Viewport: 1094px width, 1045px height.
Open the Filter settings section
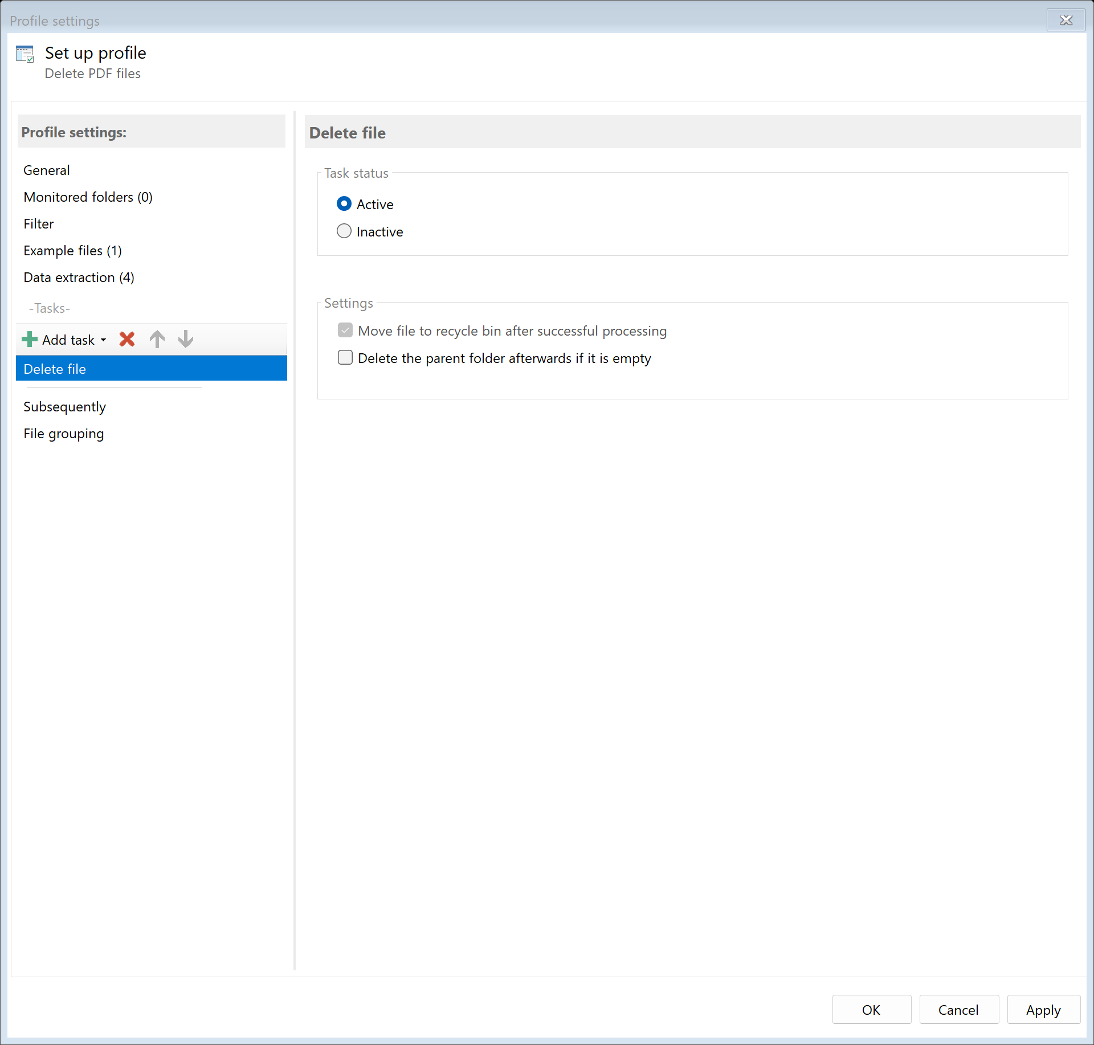38,223
